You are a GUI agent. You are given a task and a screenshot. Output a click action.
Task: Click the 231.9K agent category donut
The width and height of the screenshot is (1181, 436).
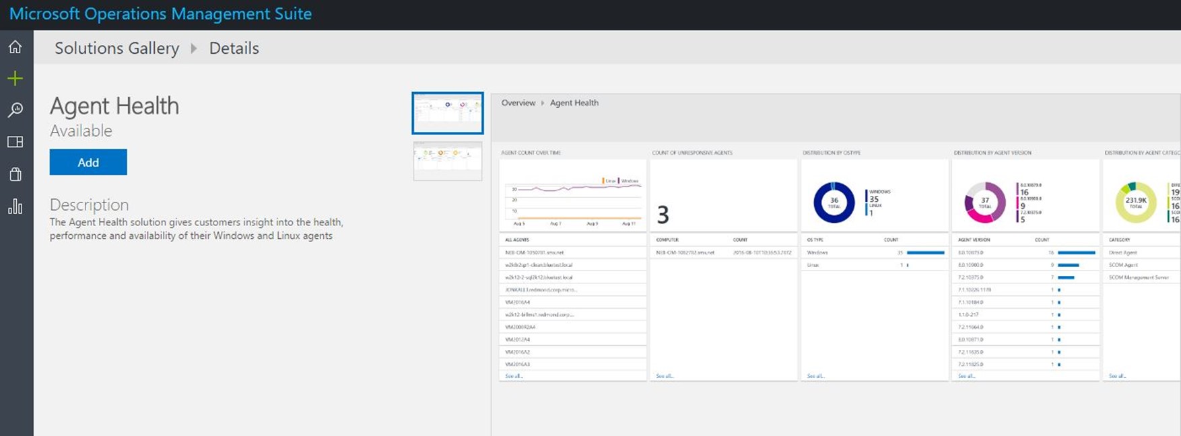[1136, 202]
